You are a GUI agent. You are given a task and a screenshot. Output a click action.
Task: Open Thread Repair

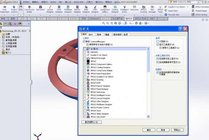coord(199,11)
